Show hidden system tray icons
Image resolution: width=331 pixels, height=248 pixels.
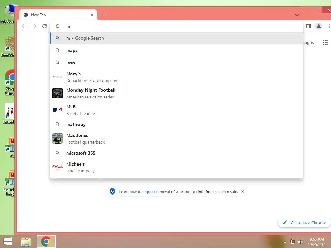pyautogui.click(x=285, y=242)
